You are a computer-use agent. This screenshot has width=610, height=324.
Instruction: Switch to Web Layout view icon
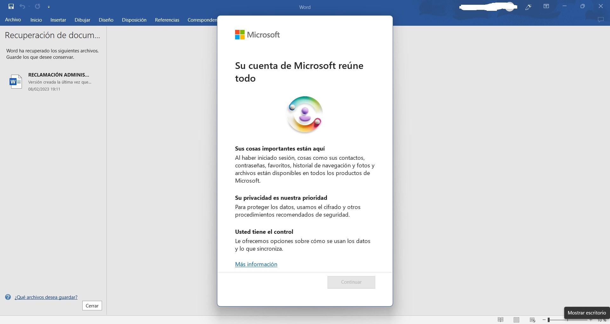click(x=532, y=320)
